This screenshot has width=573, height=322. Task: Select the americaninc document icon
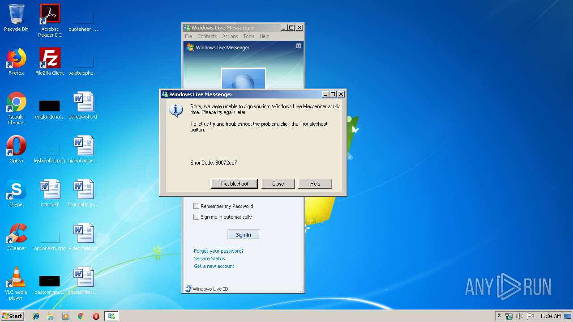click(x=83, y=149)
